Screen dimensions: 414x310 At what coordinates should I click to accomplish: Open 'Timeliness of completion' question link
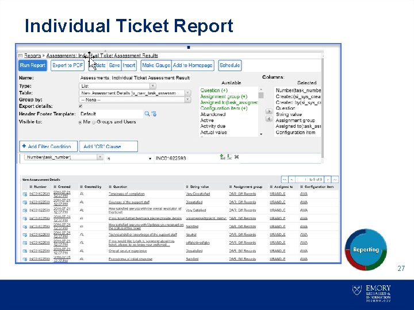126,194
